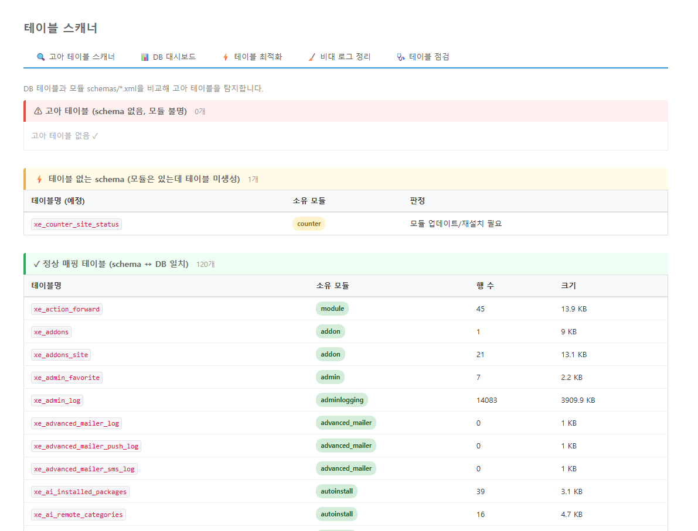The image size is (698, 531).
Task: Go to the 비대 로그 정리 tab
Action: coord(339,57)
